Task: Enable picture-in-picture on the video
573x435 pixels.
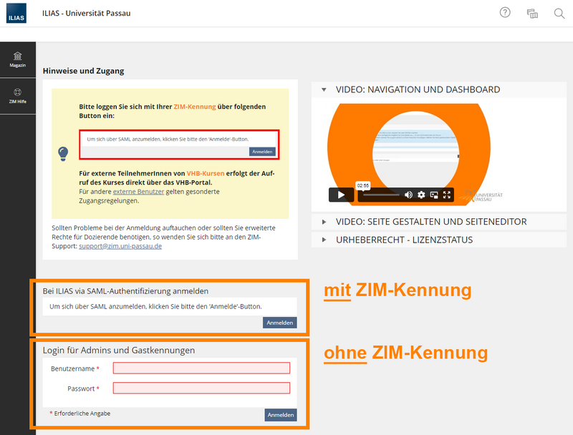Action: [x=434, y=195]
